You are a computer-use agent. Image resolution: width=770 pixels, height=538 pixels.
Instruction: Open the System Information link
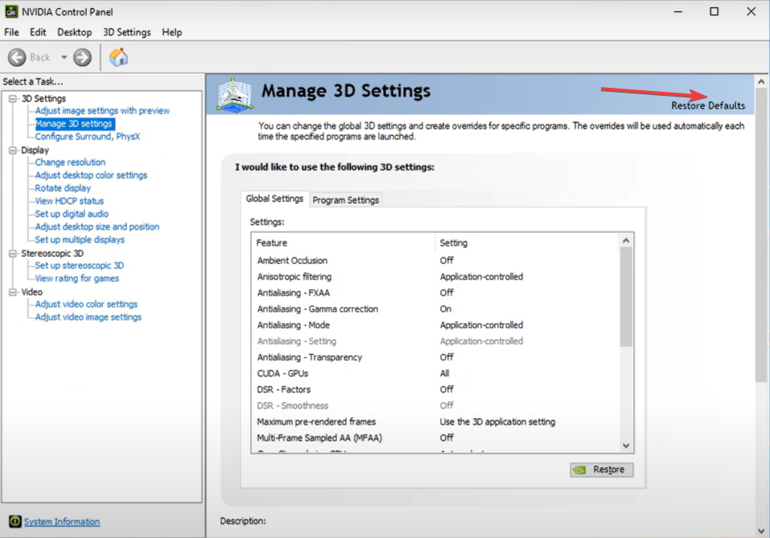(62, 521)
